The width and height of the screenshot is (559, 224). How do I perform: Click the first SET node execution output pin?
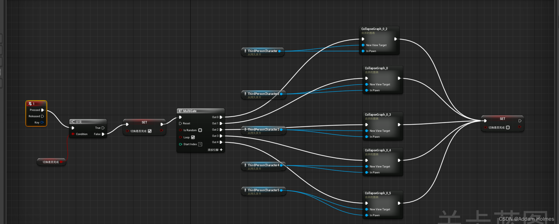coord(162,124)
